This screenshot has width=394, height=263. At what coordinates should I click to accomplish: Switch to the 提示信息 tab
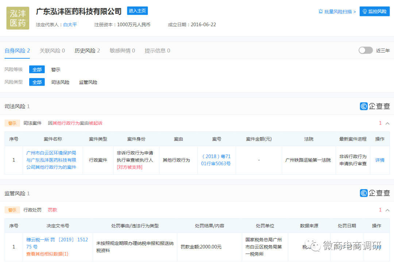(157, 51)
